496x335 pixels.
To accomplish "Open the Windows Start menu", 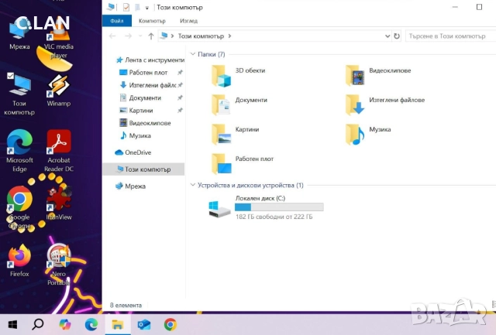I will [12, 324].
